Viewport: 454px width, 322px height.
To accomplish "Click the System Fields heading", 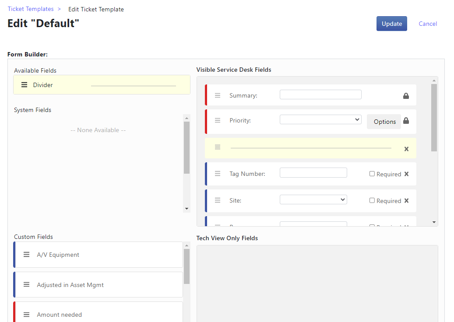I will point(33,110).
